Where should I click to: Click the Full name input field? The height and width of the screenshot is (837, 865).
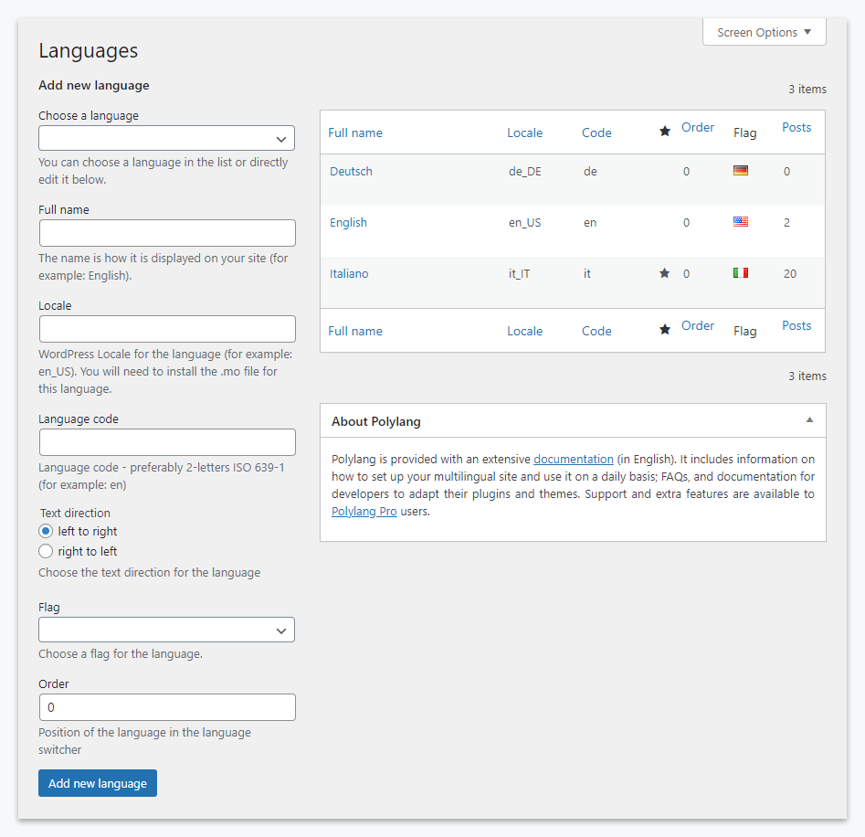(x=167, y=233)
